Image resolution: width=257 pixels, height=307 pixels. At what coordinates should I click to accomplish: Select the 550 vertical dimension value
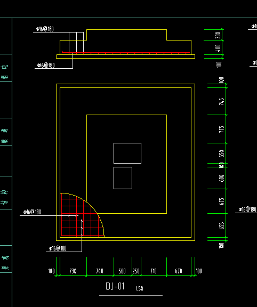(x=222, y=153)
